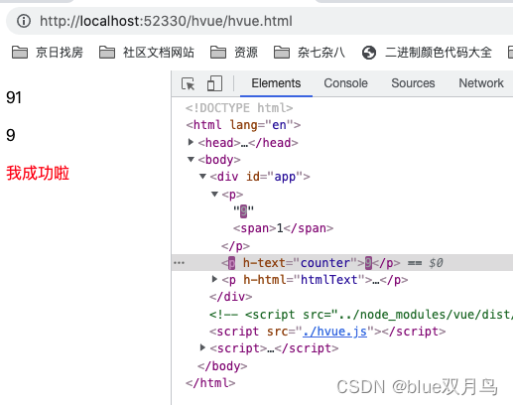Screen dimensions: 513x405
Task: Select the closing </html> line
Action: click(x=210, y=383)
